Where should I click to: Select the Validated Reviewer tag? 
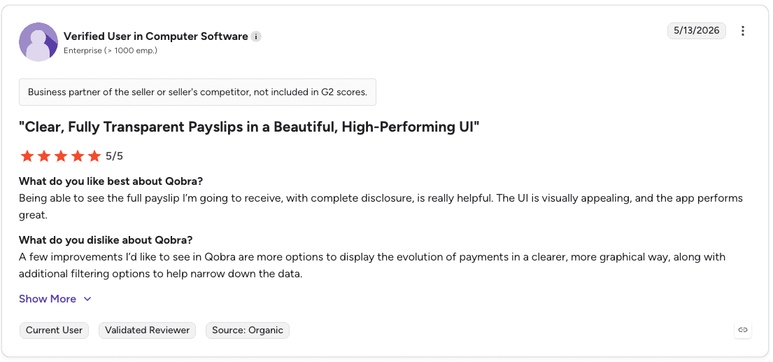(x=148, y=330)
